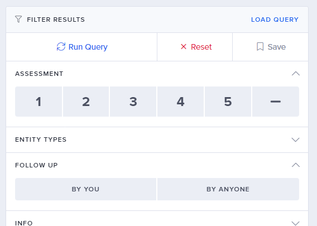This screenshot has width=317, height=226.
Task: Expand the Info section chevron
Action: point(296,223)
